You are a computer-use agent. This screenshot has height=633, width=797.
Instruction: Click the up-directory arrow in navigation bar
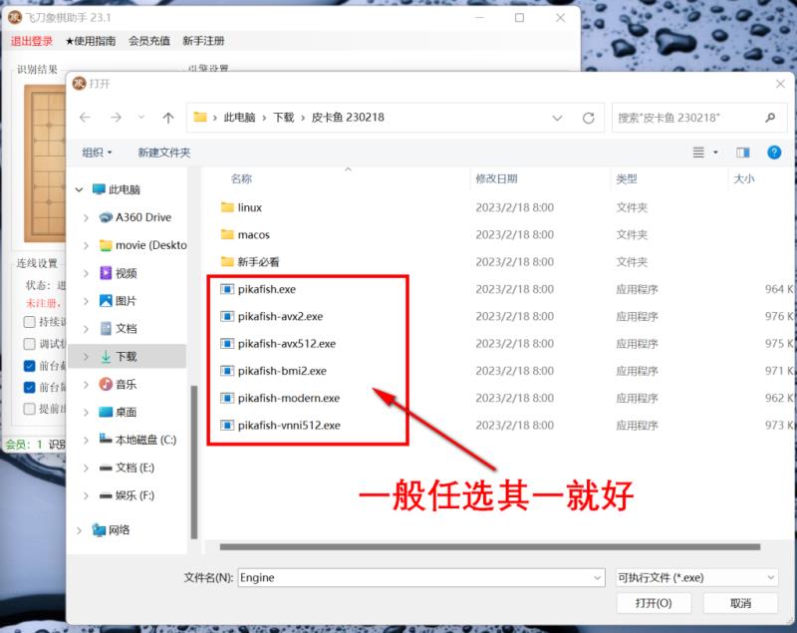click(x=167, y=118)
